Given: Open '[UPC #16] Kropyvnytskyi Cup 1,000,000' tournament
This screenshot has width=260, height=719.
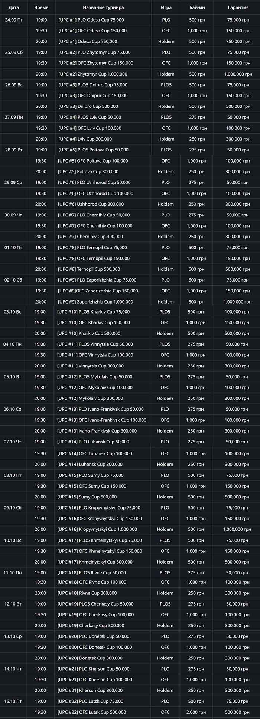Looking at the screenshot, I should point(97,529).
